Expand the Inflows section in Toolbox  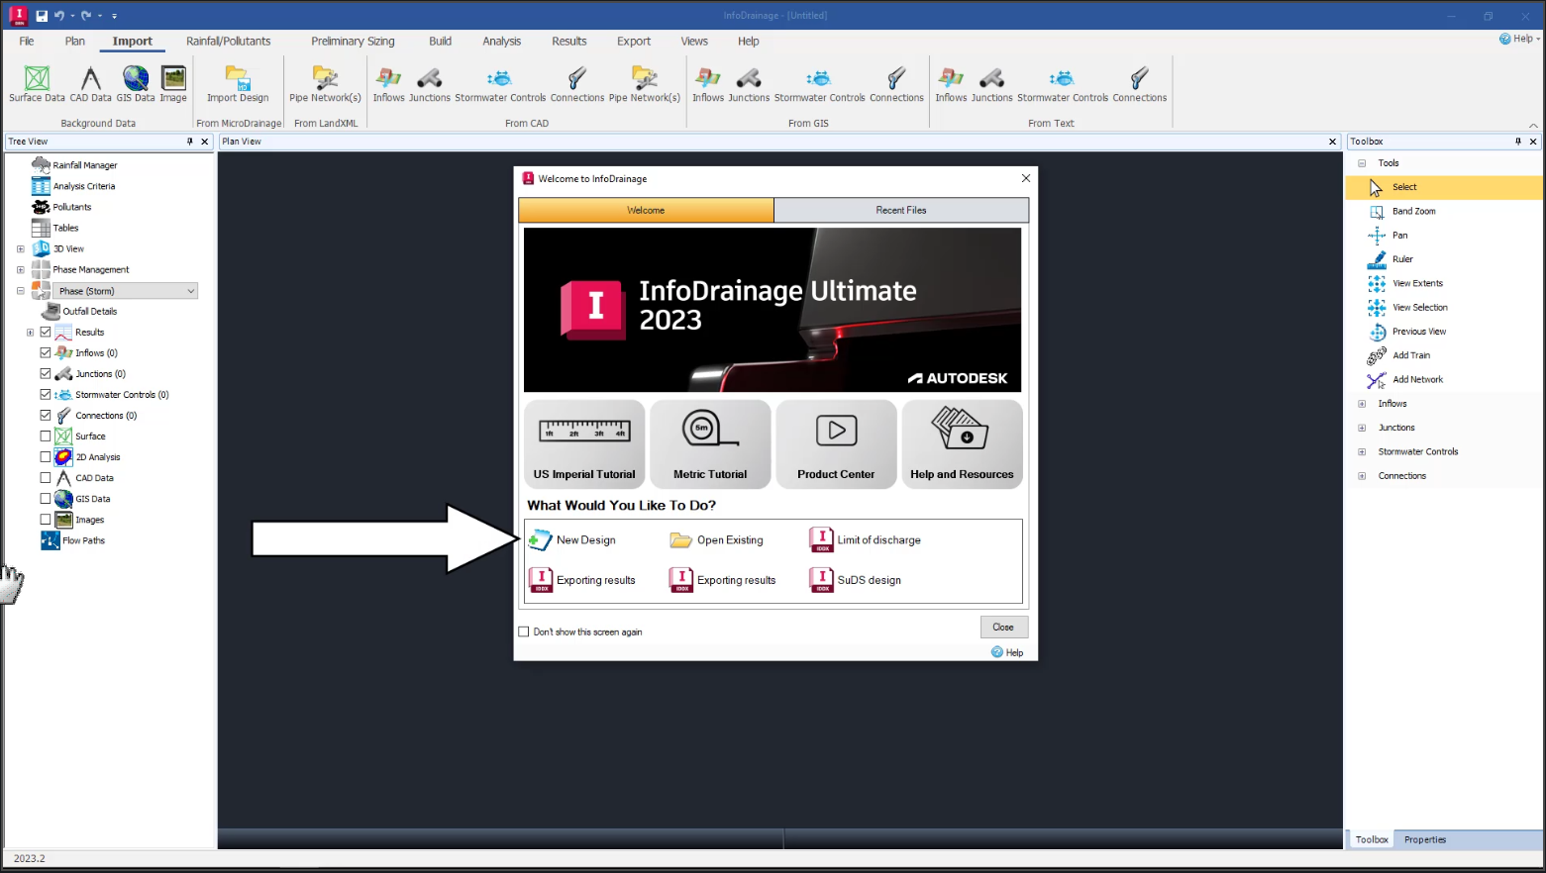[x=1362, y=404]
